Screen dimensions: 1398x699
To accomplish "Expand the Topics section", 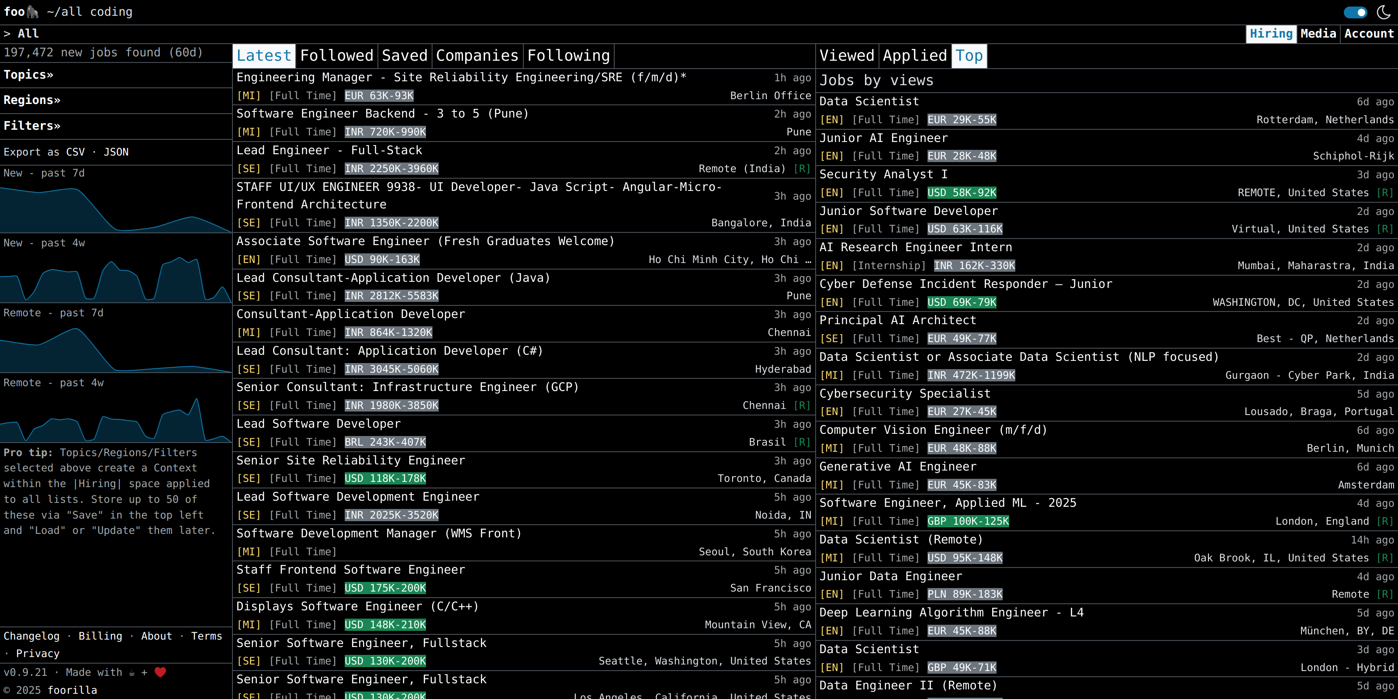I will pyautogui.click(x=28, y=74).
